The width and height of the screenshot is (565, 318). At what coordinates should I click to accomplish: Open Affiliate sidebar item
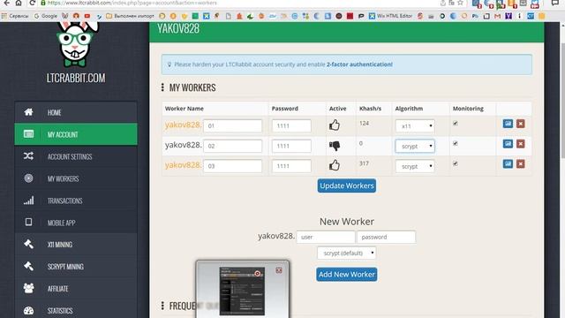pos(76,289)
